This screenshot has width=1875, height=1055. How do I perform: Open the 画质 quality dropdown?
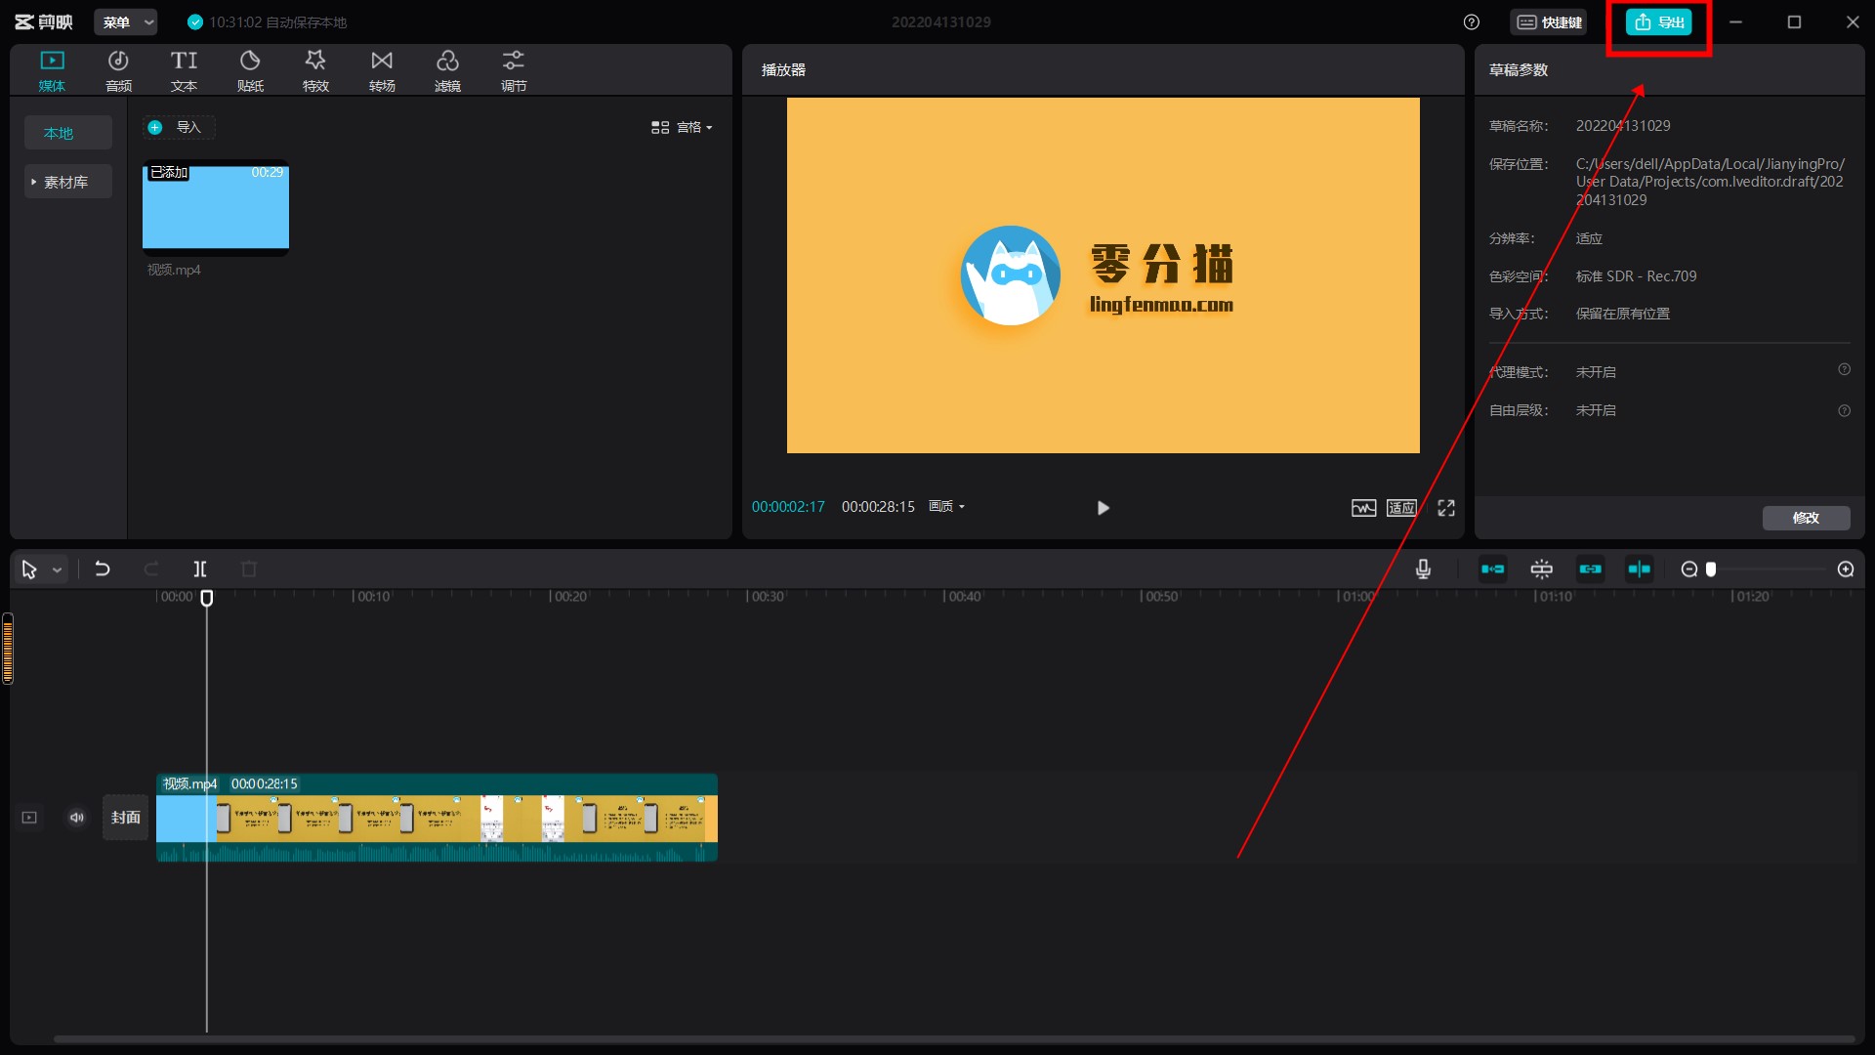pos(946,506)
